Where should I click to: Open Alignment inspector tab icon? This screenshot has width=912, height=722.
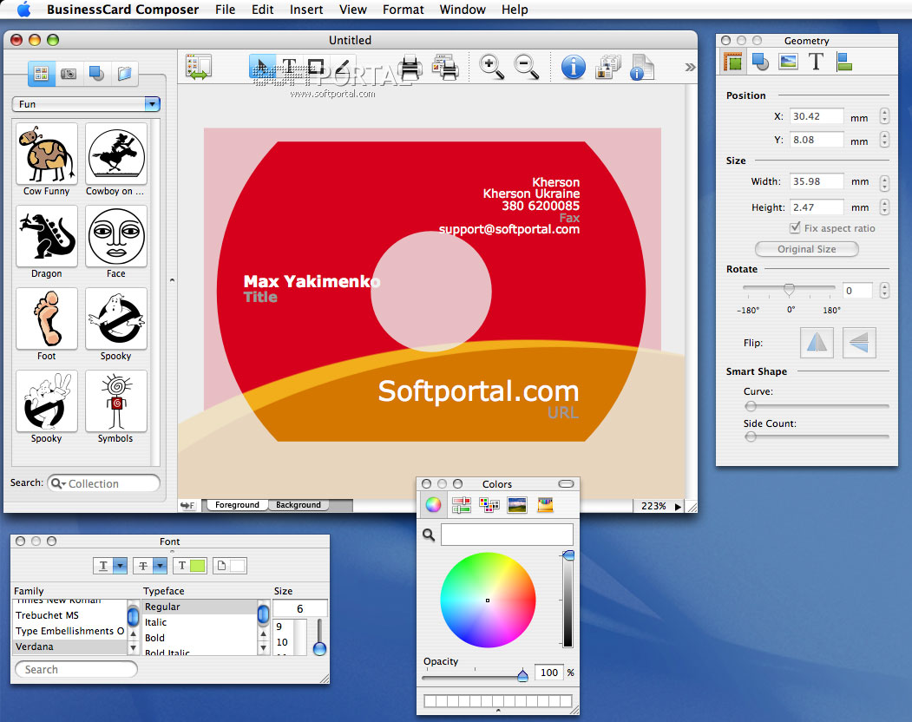pos(844,62)
